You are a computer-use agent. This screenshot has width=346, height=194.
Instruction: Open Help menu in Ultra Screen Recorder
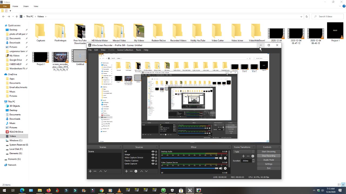point(146,50)
